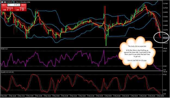Click the 5 Mar 22:00 time label
Screen dimensions: 170x98
82,96
